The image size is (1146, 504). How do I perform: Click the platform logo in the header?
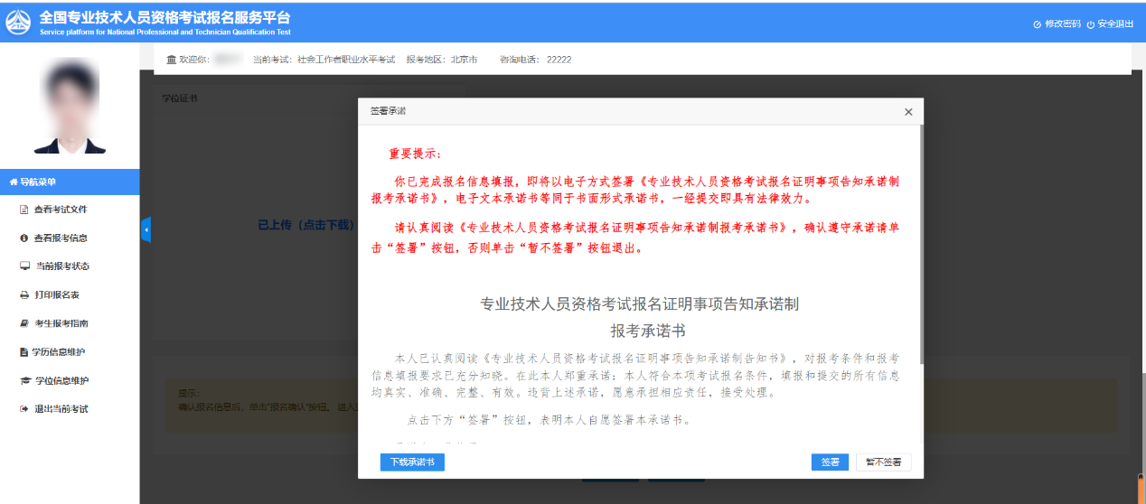click(18, 23)
